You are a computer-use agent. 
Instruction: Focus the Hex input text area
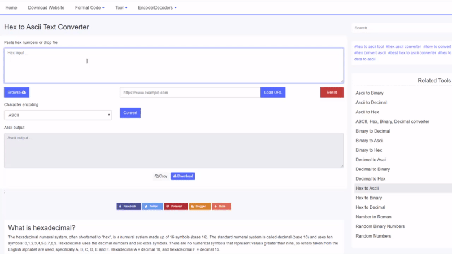coord(173,65)
